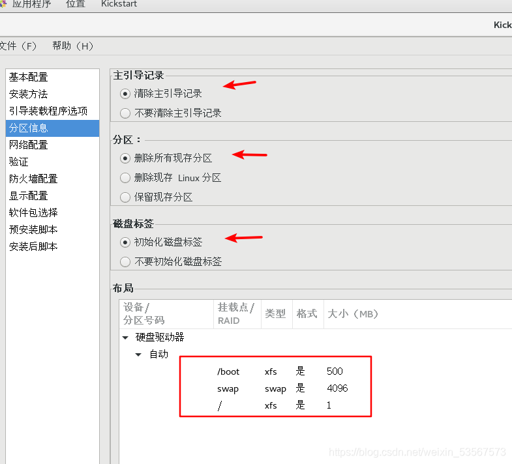
Task: Choose 删除现存 Linux 分区 option
Action: tap(125, 178)
